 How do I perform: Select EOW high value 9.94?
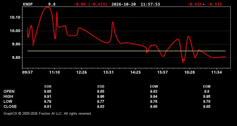click(x=154, y=96)
